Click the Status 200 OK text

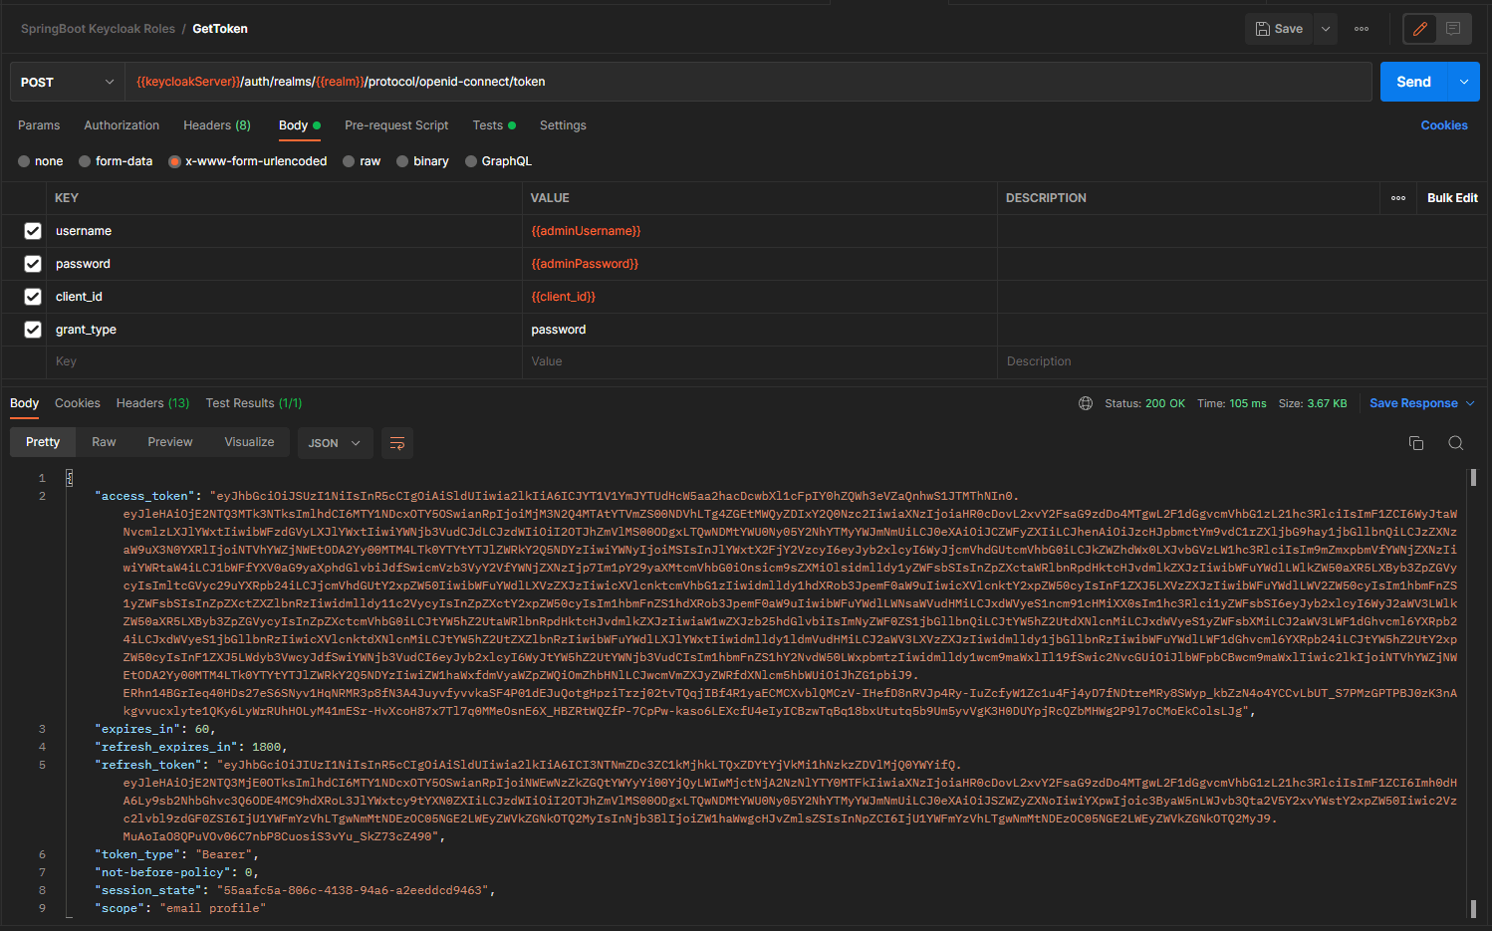point(1144,403)
